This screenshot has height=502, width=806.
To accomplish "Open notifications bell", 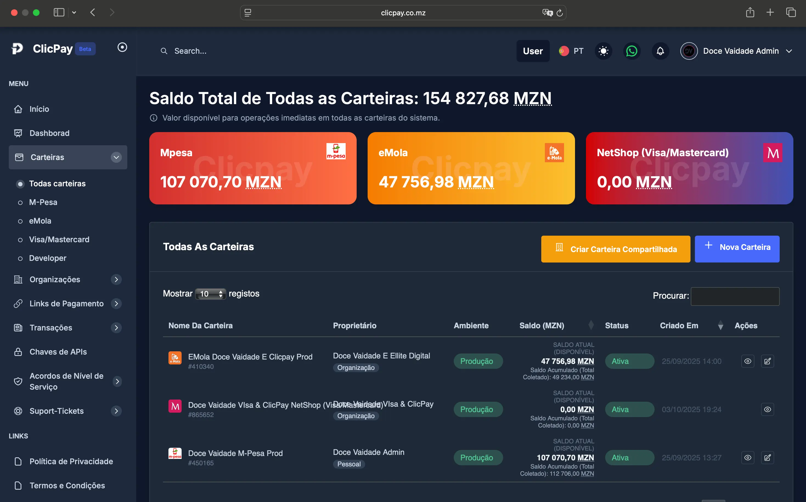I will click(660, 51).
